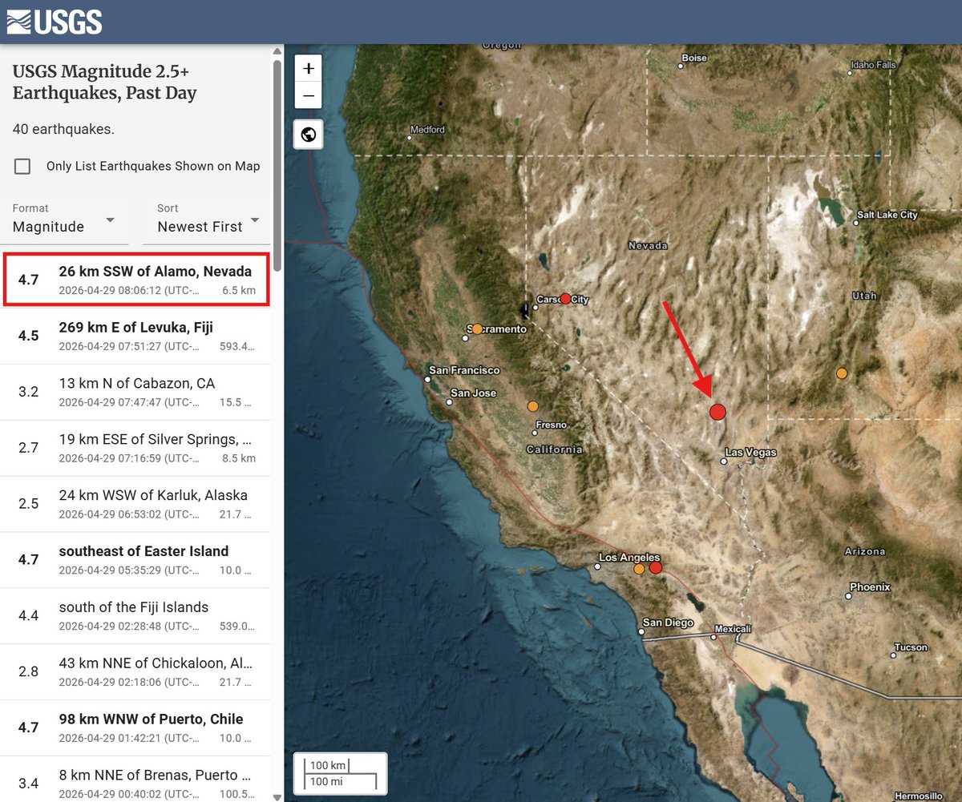The height and width of the screenshot is (802, 962).
Task: Select the orange earthquake marker near Sacramento
Action: pos(477,328)
